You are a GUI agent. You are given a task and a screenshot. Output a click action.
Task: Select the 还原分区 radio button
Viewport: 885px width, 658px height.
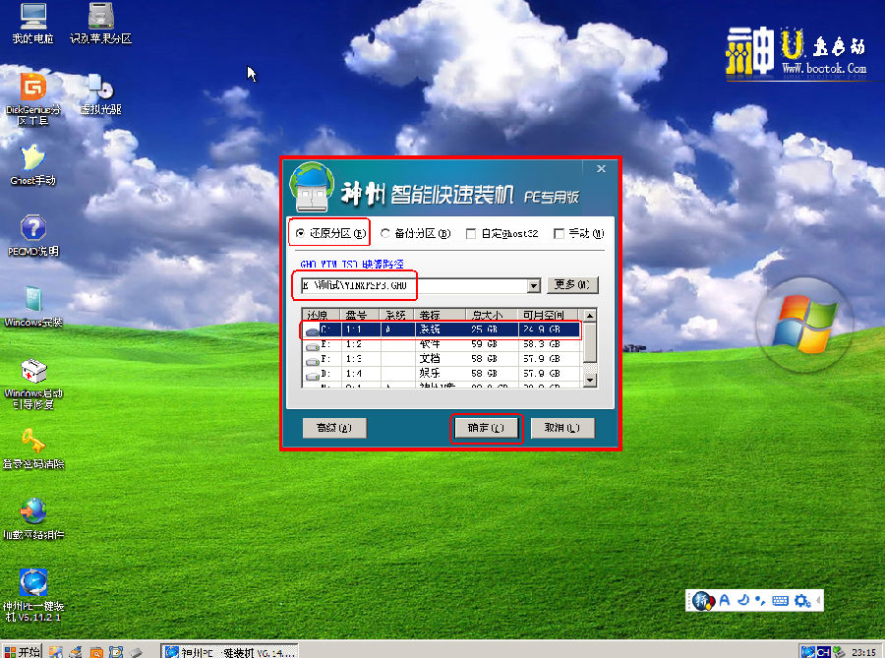coord(300,233)
